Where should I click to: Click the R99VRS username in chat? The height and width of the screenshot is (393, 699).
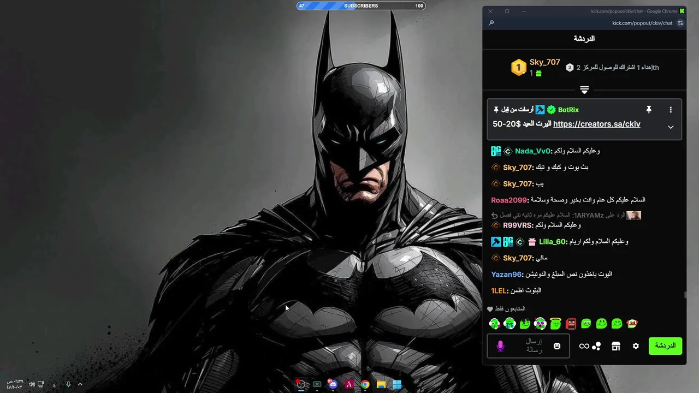click(x=517, y=225)
